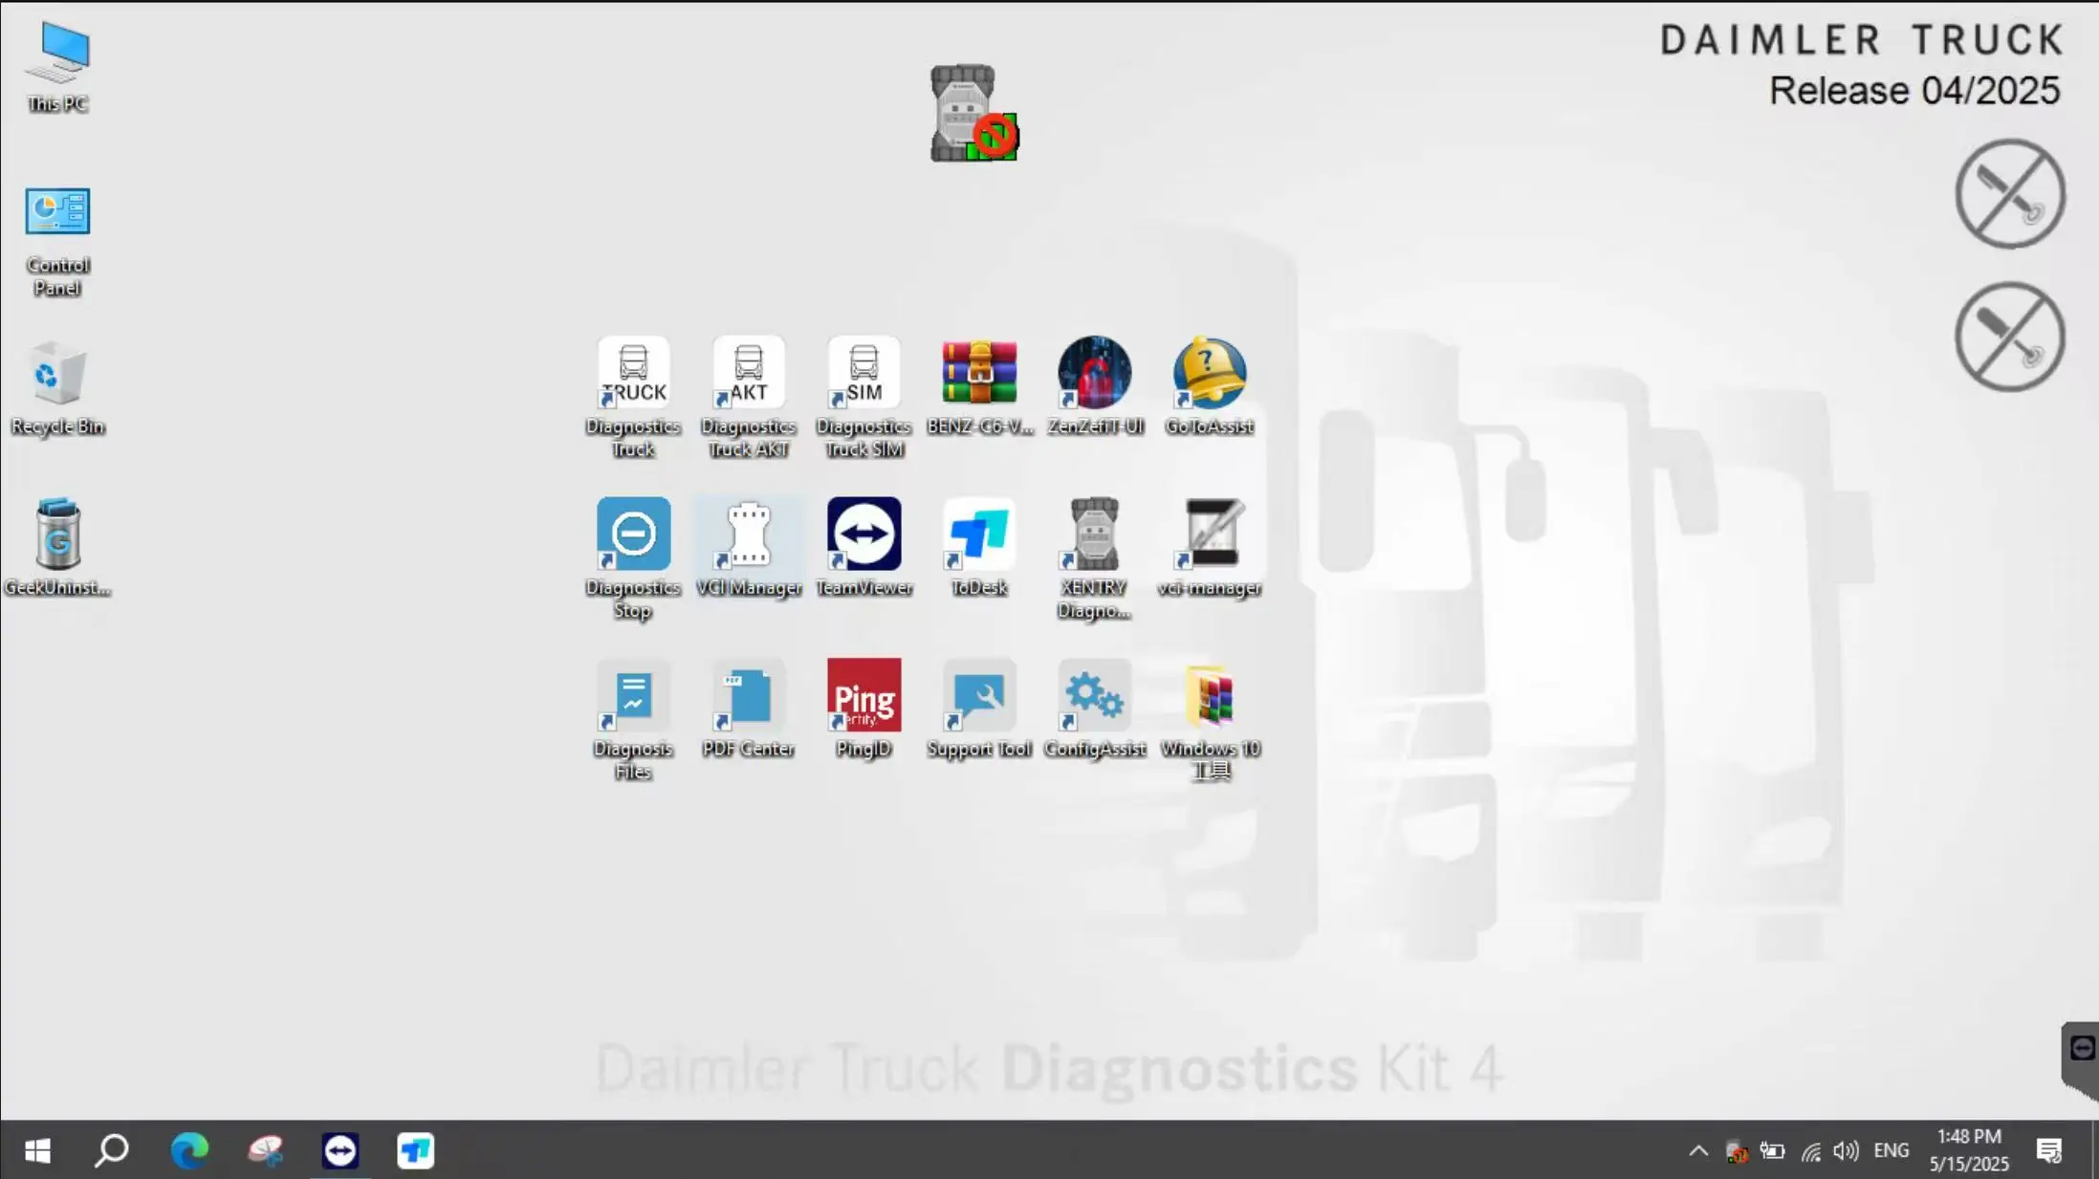Select the Recycle Bin icon

[58, 389]
